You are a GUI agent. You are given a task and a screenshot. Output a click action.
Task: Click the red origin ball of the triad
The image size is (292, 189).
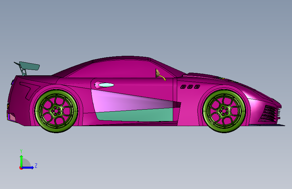[21, 168]
